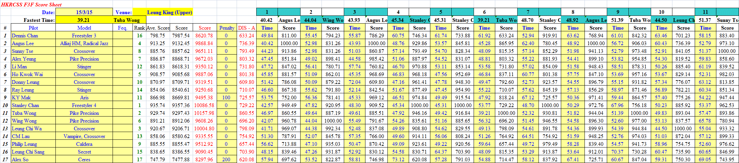Click the DIS - A column header

point(246,28)
